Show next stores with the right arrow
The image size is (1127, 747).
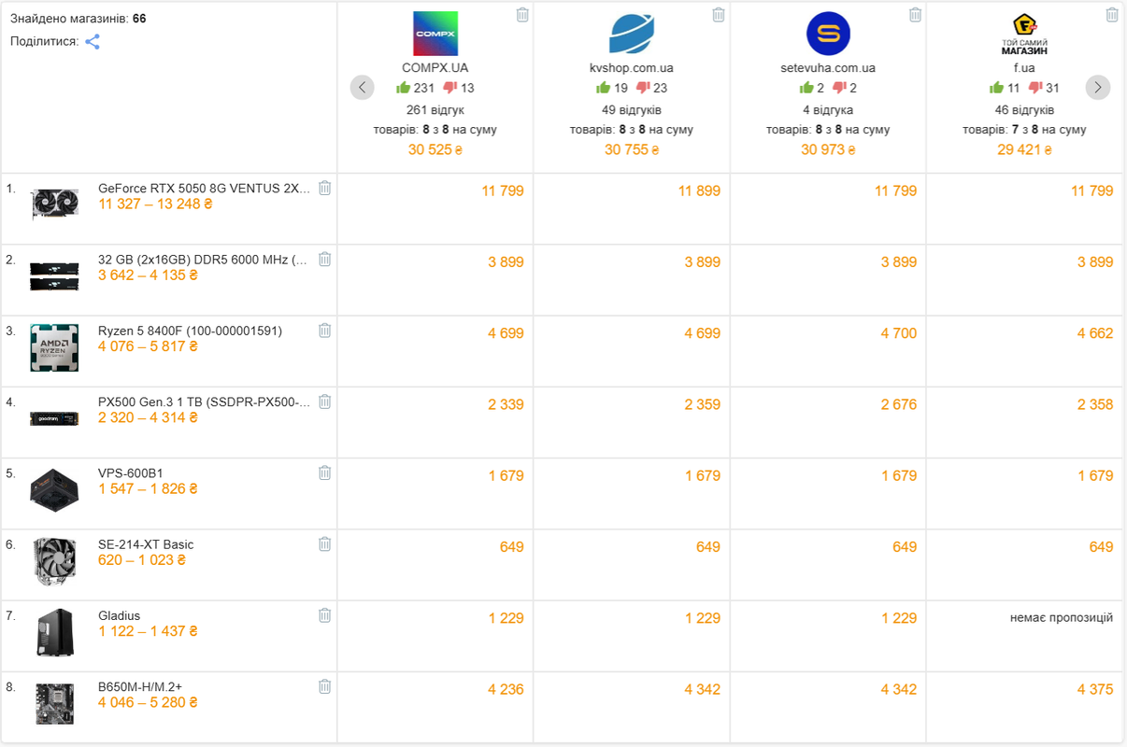click(x=1098, y=88)
